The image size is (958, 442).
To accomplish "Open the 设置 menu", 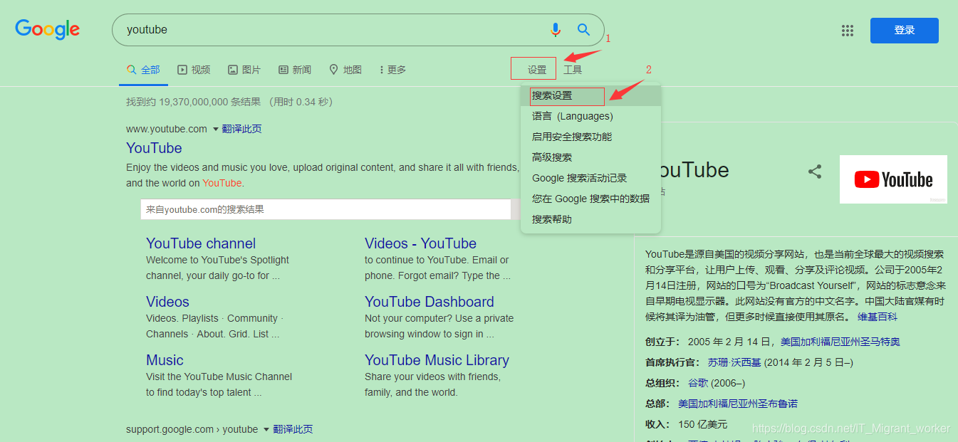I will [x=537, y=70].
